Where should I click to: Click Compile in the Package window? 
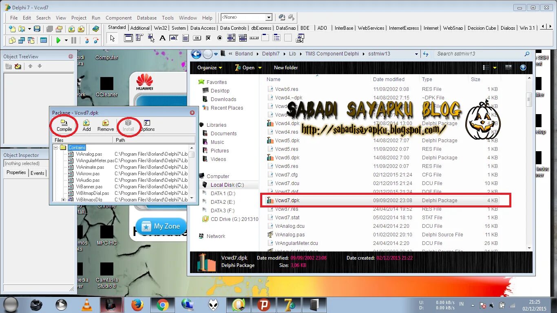pyautogui.click(x=64, y=126)
